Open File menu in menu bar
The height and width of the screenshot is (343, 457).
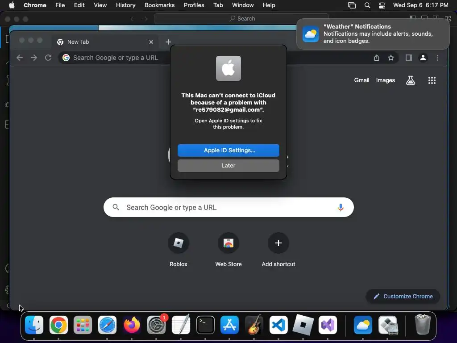[60, 5]
